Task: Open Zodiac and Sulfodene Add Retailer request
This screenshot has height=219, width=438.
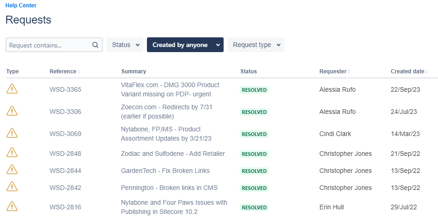Action: click(173, 154)
